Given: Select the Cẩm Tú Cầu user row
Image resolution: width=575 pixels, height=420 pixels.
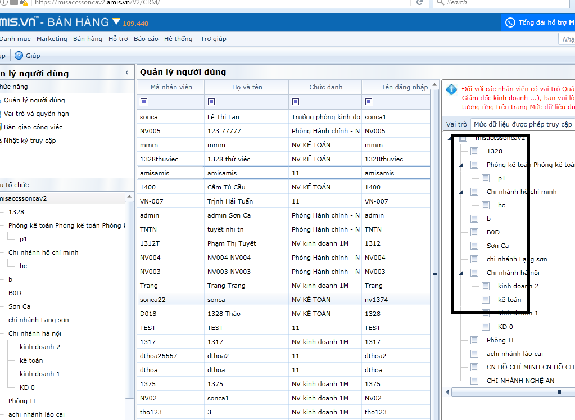Looking at the screenshot, I should (283, 187).
